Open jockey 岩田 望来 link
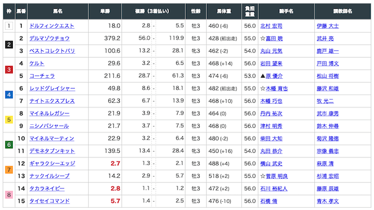The height and width of the screenshot is (210, 374). [271, 64]
